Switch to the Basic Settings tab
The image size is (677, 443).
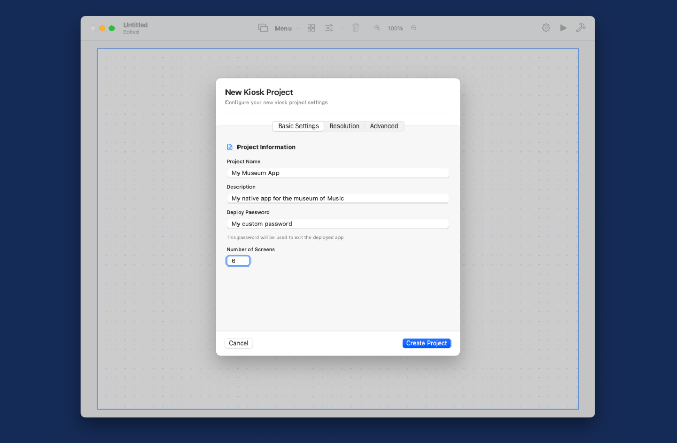tap(298, 126)
